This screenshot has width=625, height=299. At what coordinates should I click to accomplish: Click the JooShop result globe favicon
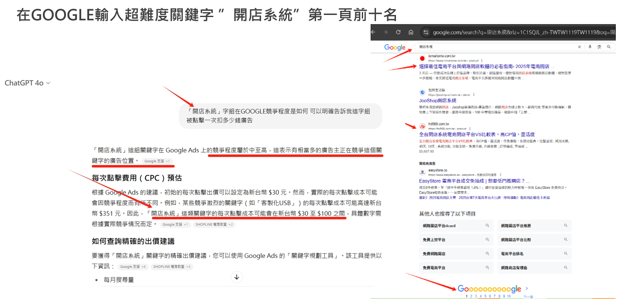coord(422,92)
